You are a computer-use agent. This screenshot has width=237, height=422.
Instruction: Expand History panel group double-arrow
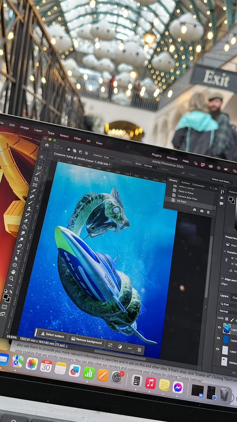pos(210,188)
